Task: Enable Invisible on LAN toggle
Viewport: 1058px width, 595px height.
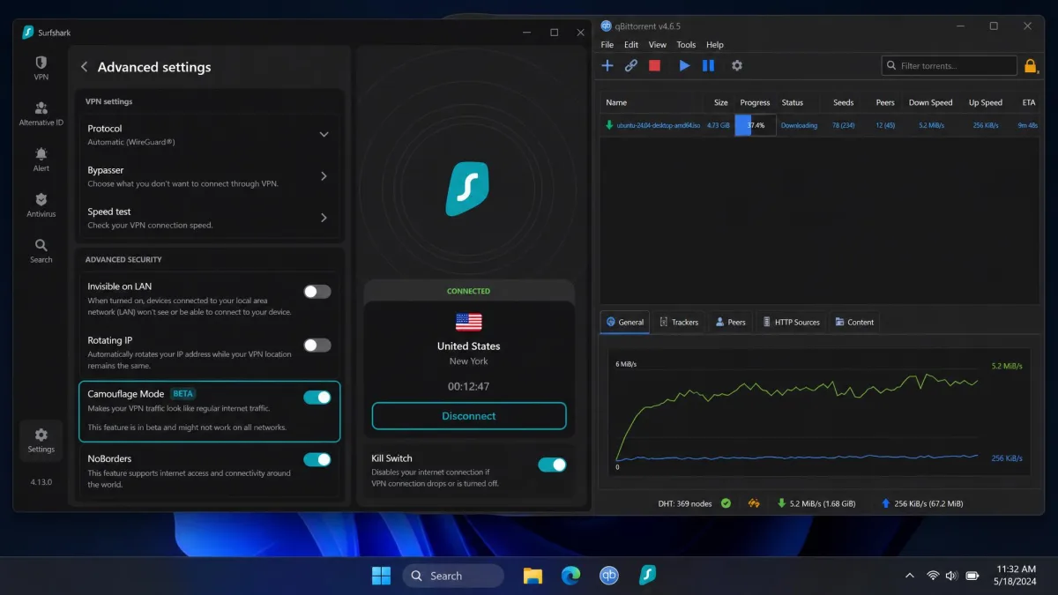Action: click(x=317, y=292)
